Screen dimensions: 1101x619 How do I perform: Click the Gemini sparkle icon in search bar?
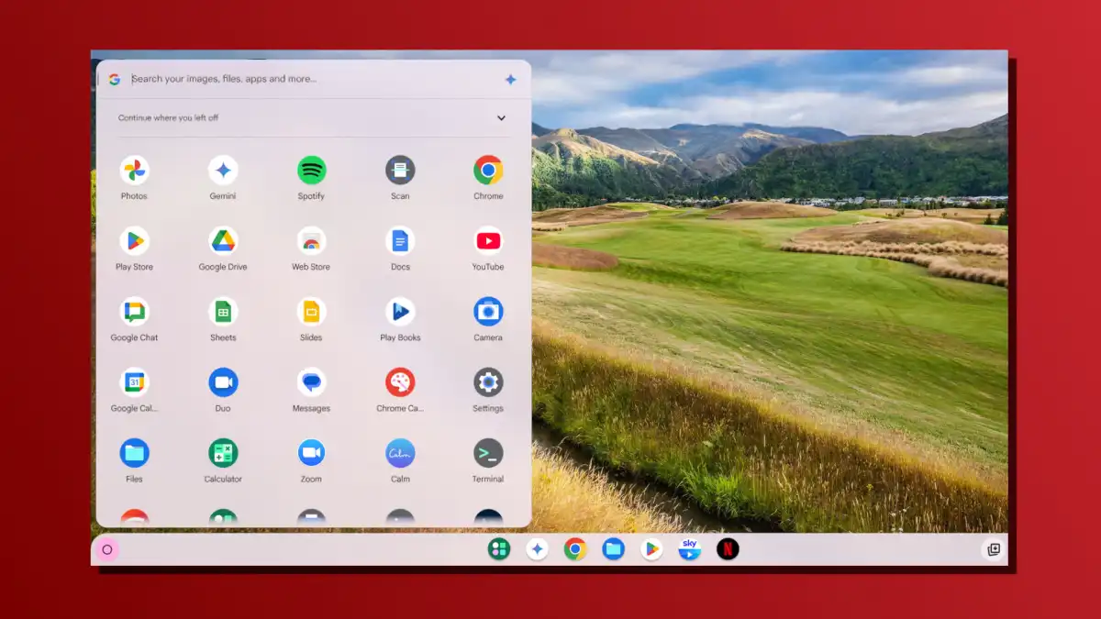[x=510, y=80]
